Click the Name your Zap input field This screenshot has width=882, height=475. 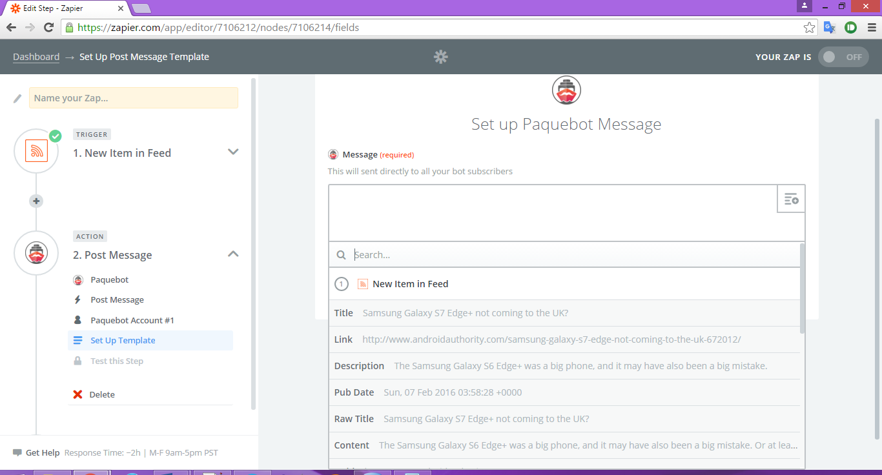tap(134, 98)
